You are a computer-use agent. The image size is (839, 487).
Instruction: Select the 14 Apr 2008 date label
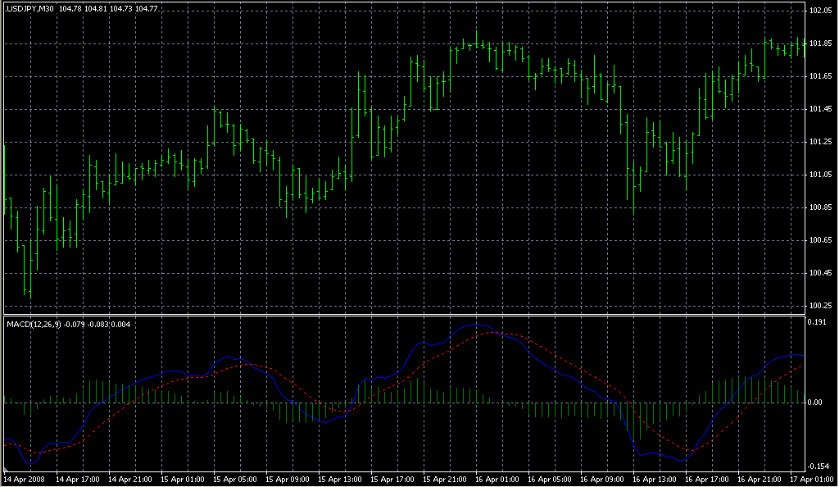click(x=24, y=479)
